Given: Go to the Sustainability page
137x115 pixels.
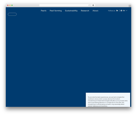Looking at the screenshot, I should 71,11.
